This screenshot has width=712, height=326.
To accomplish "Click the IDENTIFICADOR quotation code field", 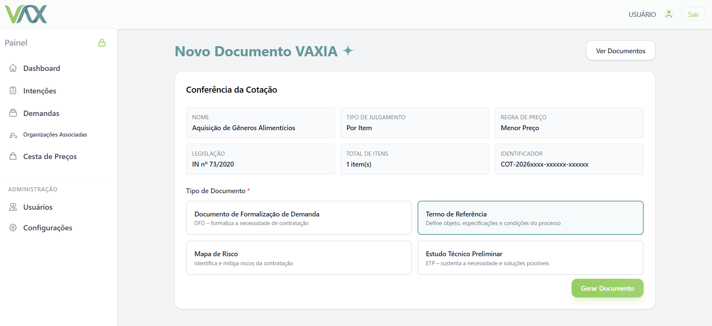I will [569, 159].
